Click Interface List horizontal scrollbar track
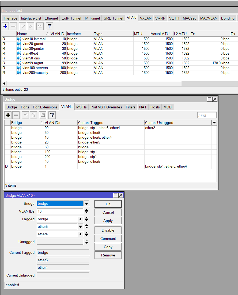The height and width of the screenshot is (295, 238). click(210, 84)
